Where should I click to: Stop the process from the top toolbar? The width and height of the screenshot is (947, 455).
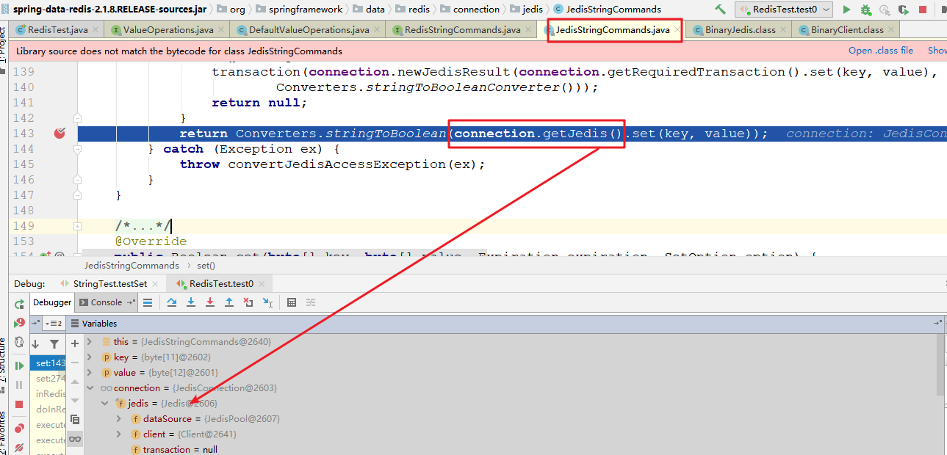point(923,10)
